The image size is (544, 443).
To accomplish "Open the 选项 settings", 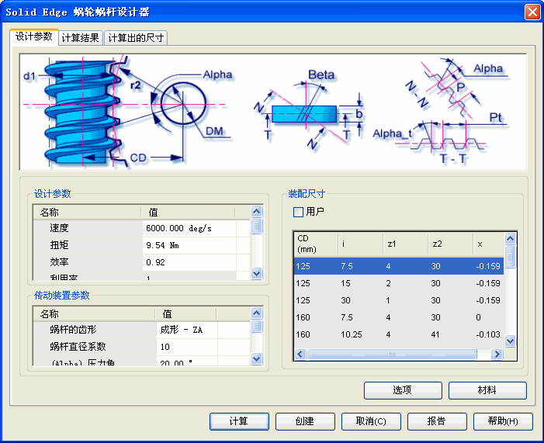I will click(x=402, y=390).
